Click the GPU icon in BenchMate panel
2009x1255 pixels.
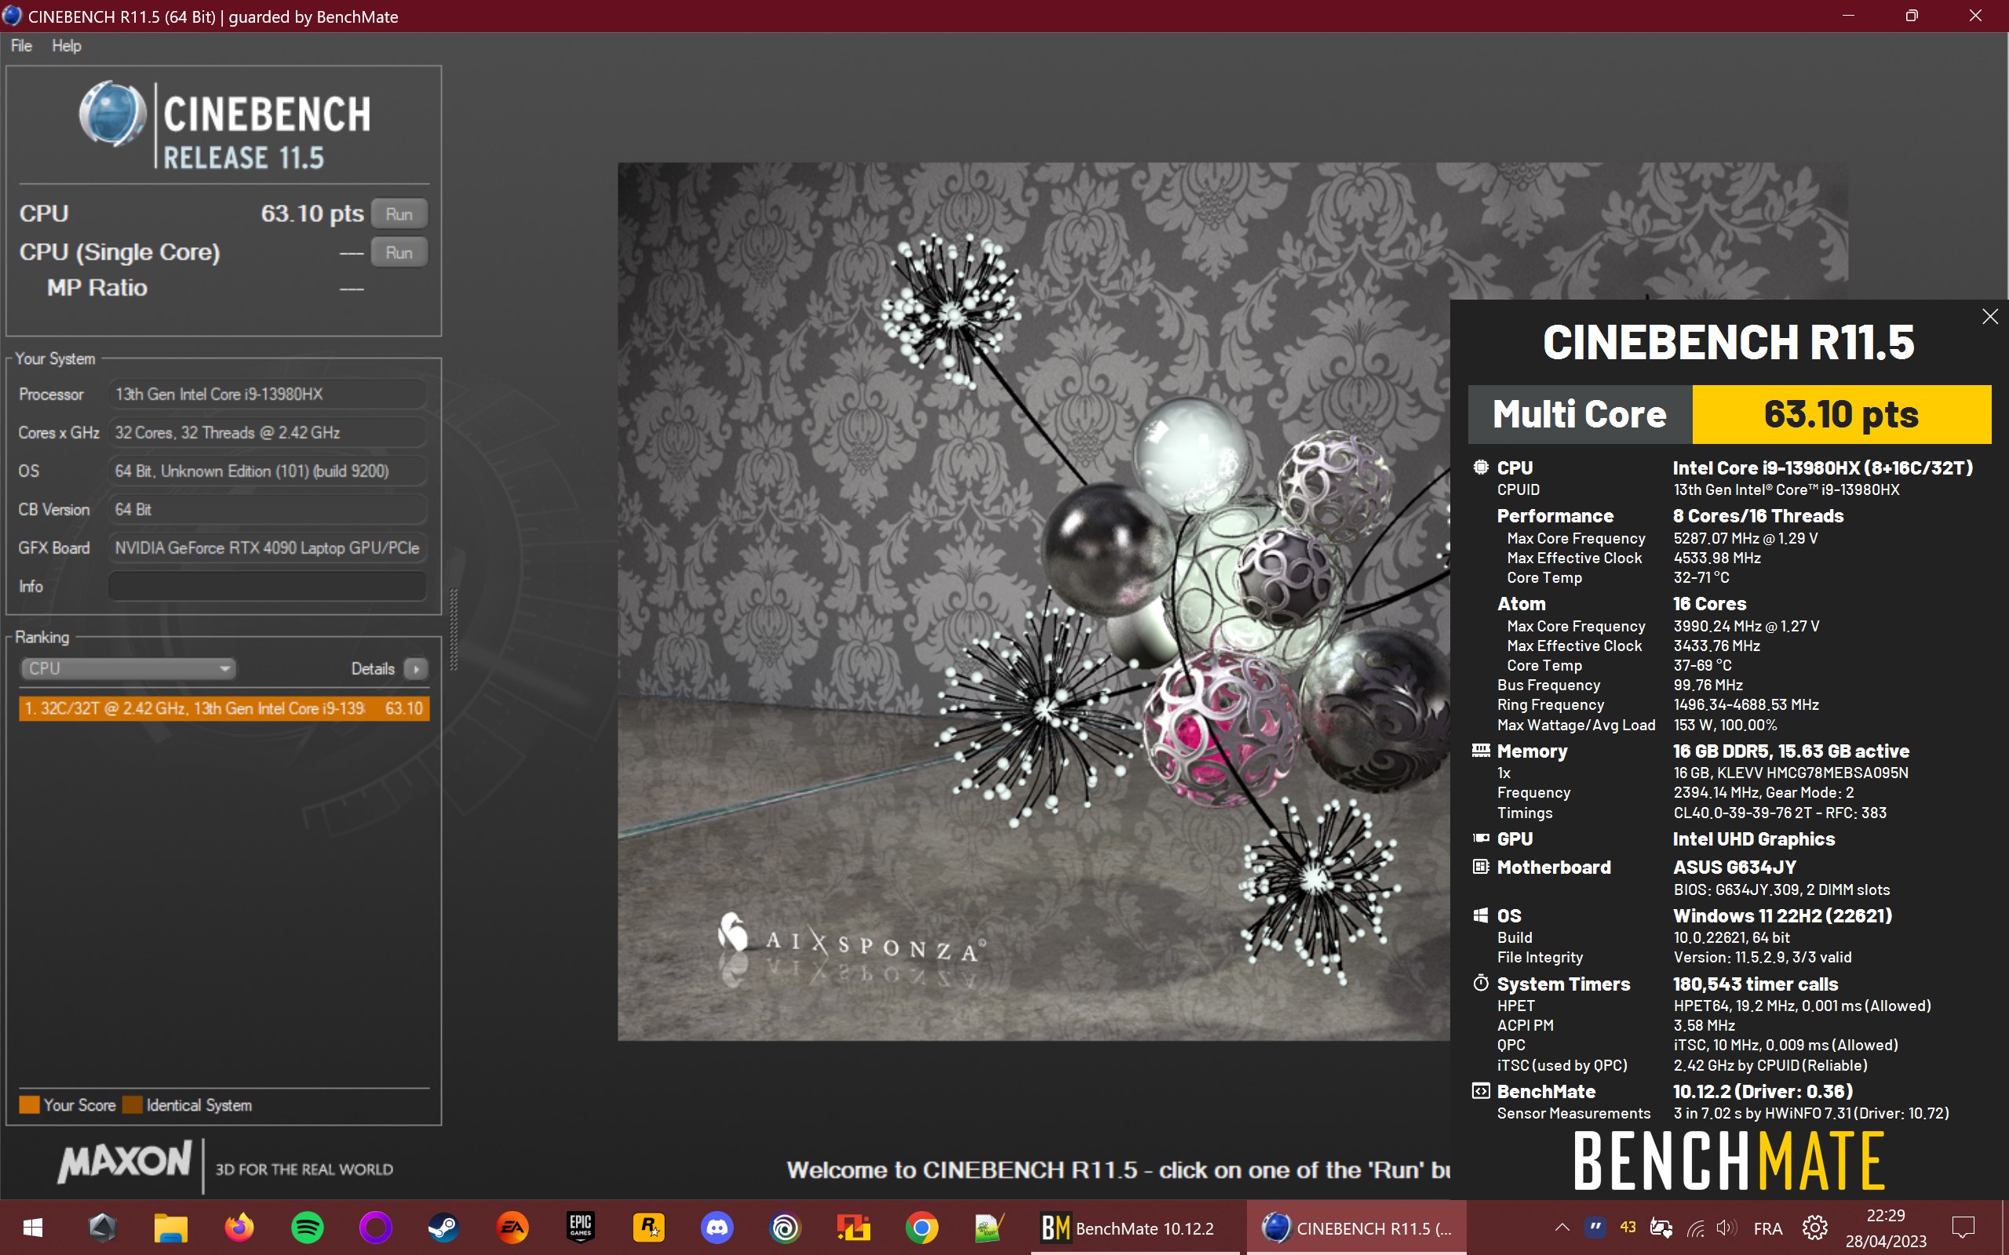[x=1481, y=838]
